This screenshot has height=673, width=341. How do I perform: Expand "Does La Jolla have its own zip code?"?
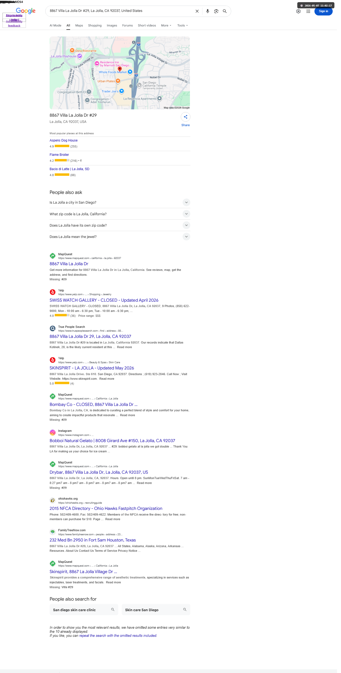point(120,225)
